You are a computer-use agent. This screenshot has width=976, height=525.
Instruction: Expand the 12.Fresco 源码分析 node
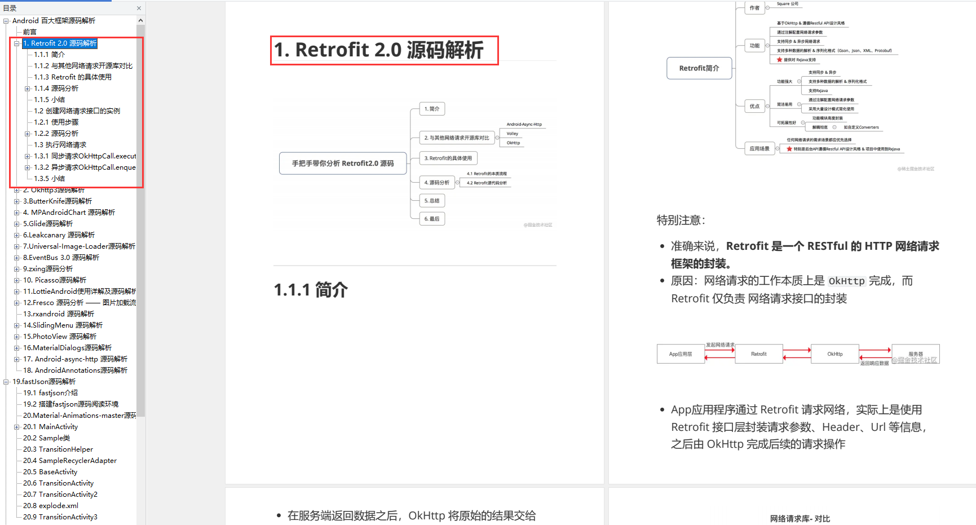pos(17,303)
